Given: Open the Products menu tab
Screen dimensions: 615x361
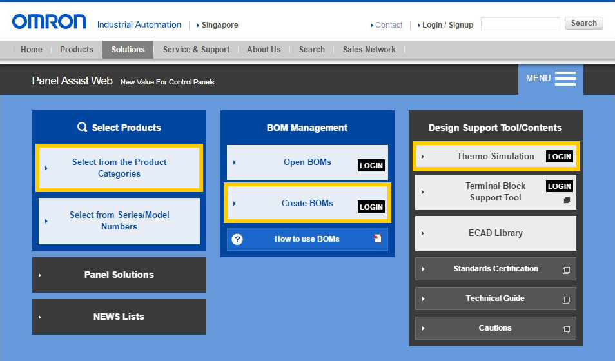Looking at the screenshot, I should tap(76, 50).
